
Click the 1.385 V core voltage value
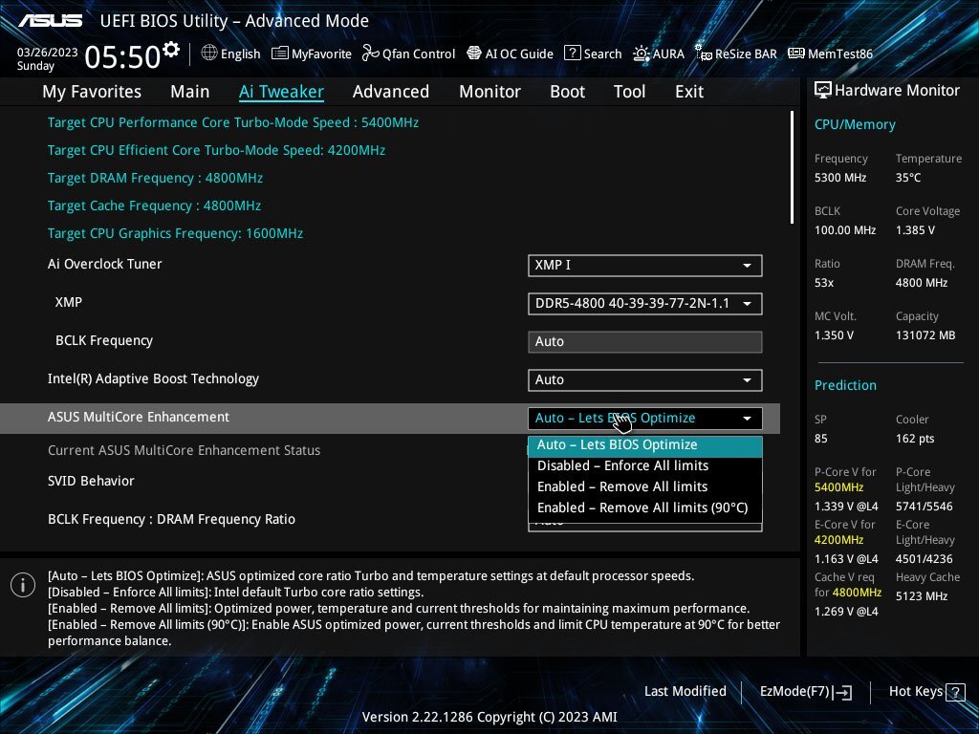[x=915, y=230]
